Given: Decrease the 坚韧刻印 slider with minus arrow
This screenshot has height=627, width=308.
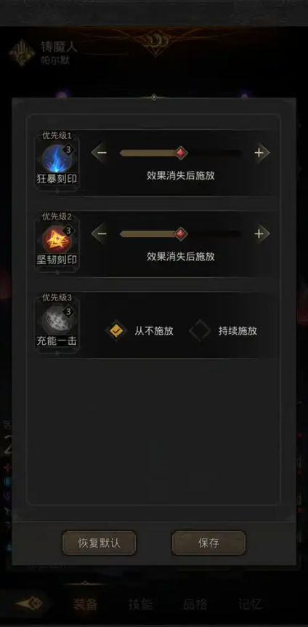Looking at the screenshot, I should click(x=102, y=233).
